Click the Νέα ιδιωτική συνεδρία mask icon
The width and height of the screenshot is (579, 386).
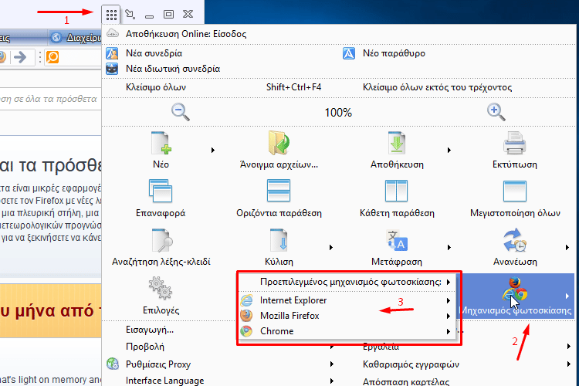(112, 69)
